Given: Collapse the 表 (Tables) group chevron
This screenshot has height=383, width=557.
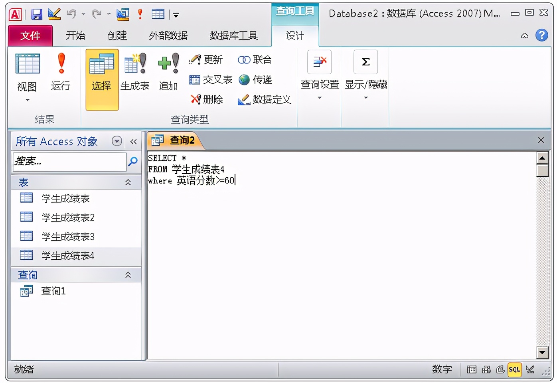Looking at the screenshot, I should [128, 182].
